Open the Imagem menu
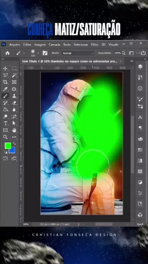148x264 pixels. click(x=40, y=45)
